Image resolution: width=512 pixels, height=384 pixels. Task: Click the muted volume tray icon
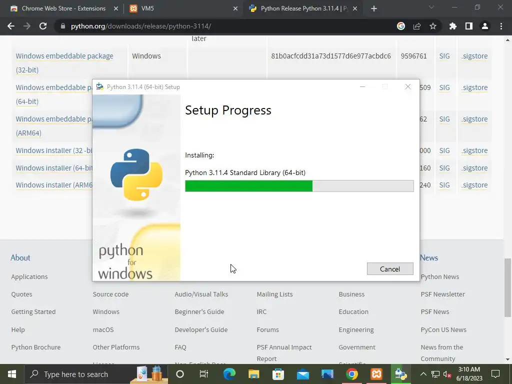click(447, 374)
